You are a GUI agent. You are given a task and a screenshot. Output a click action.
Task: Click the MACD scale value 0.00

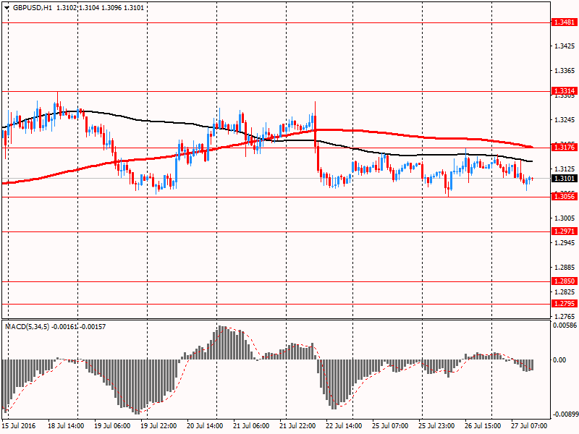click(x=559, y=359)
